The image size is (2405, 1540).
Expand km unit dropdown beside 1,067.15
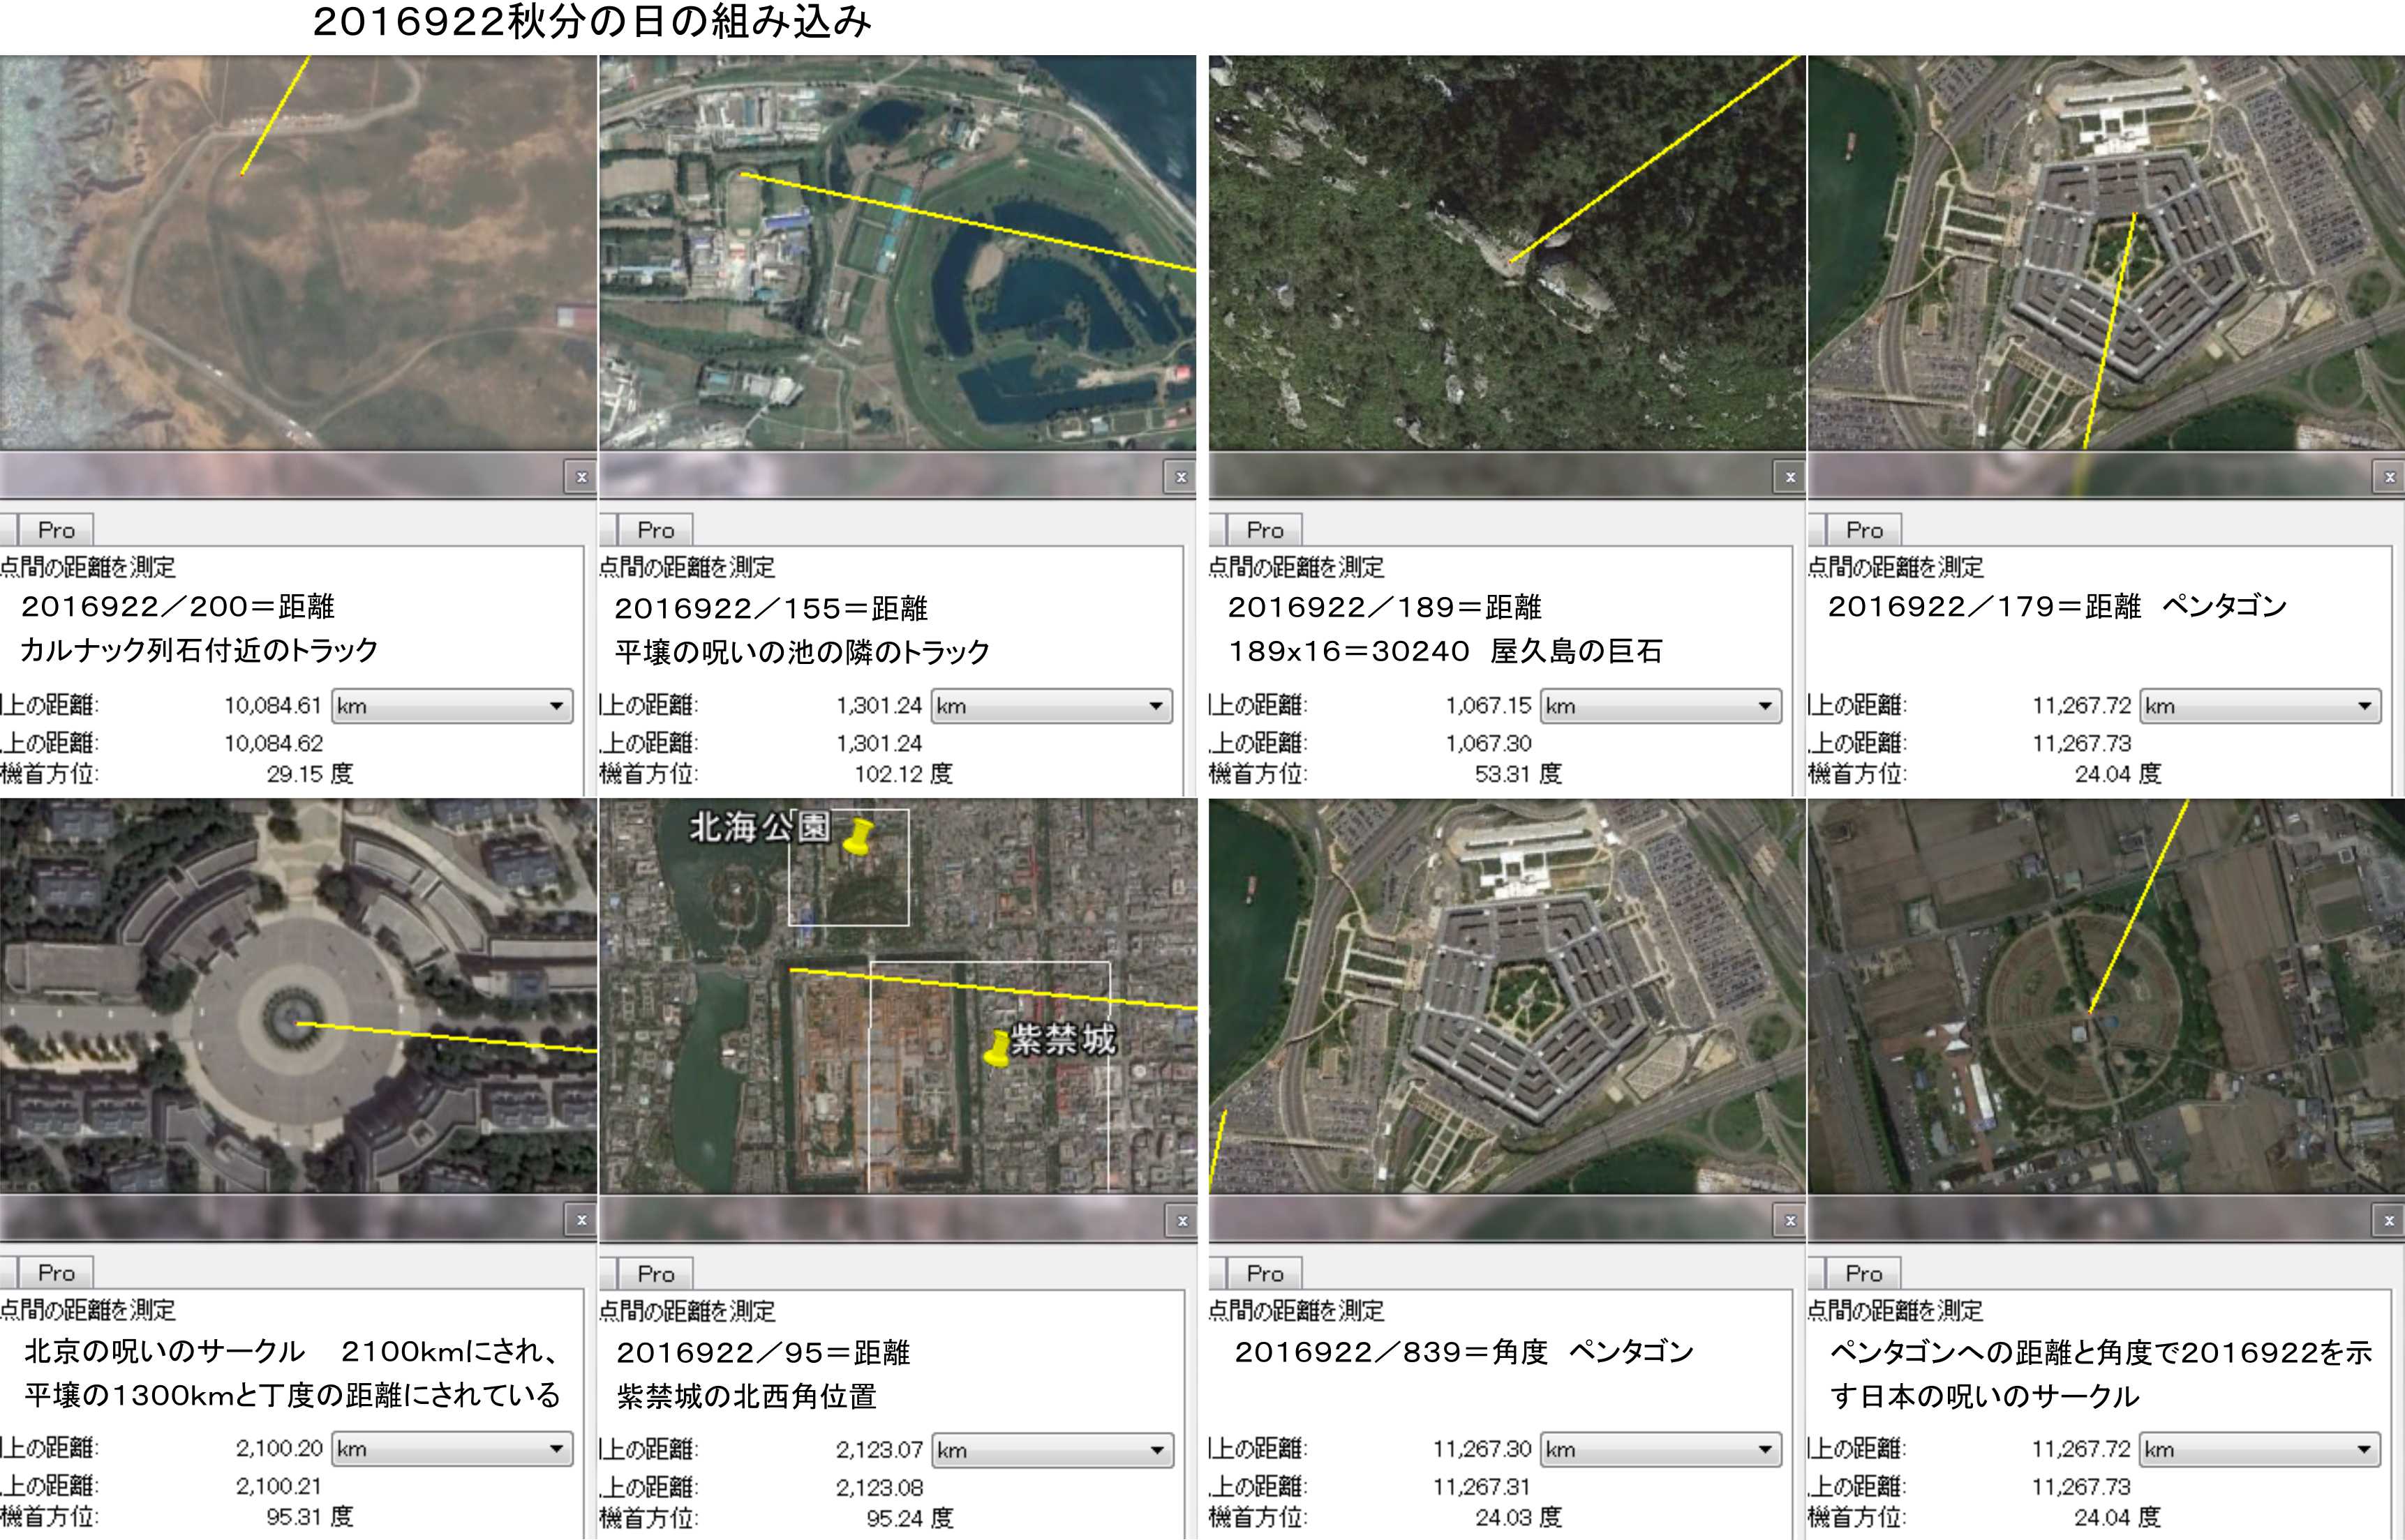[x=1661, y=706]
